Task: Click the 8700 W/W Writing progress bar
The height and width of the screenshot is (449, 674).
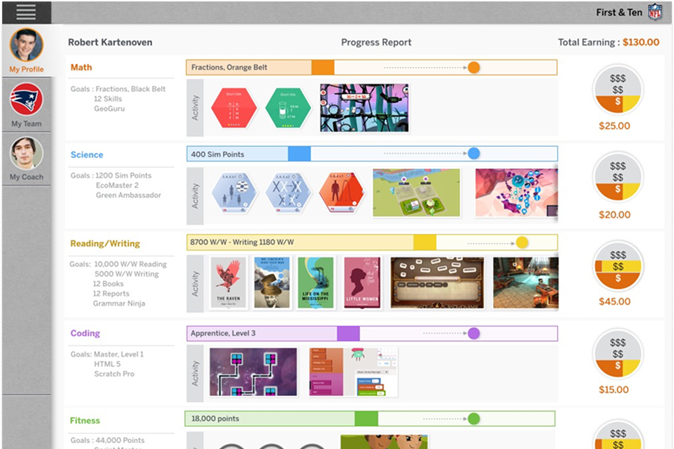Action: (372, 242)
